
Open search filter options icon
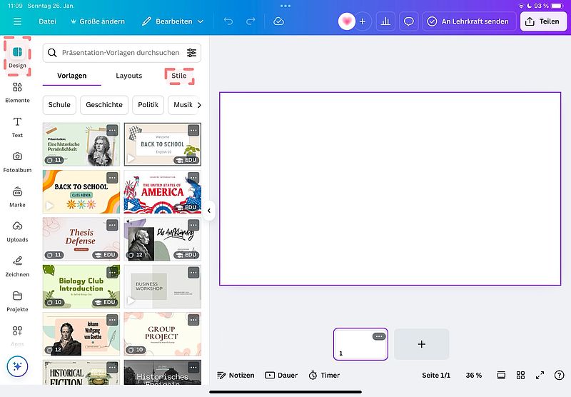pos(191,53)
